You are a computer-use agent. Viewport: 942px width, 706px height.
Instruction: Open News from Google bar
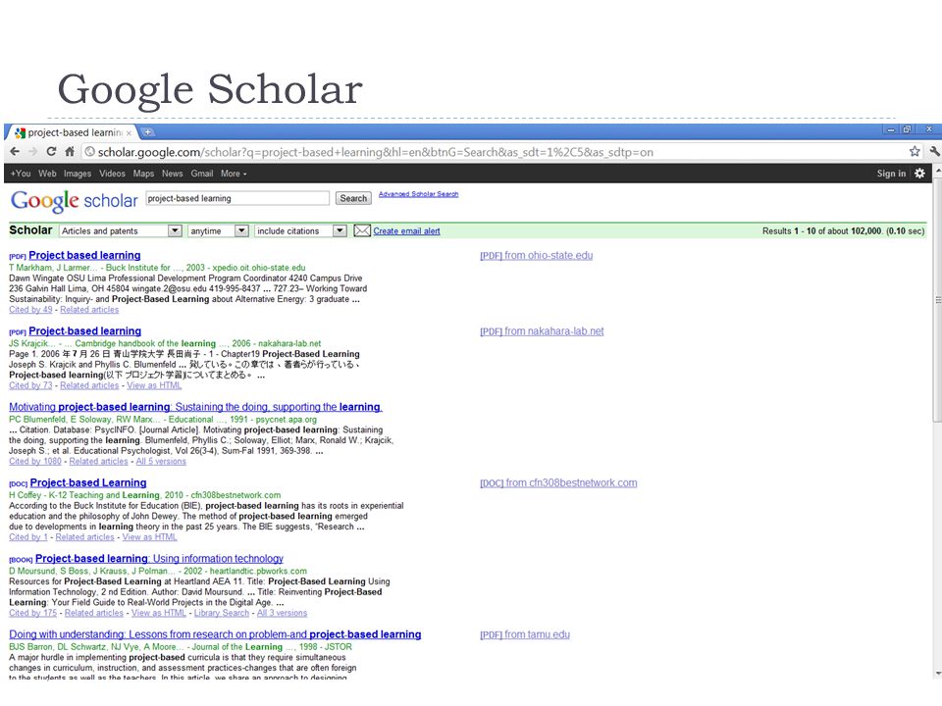[173, 174]
